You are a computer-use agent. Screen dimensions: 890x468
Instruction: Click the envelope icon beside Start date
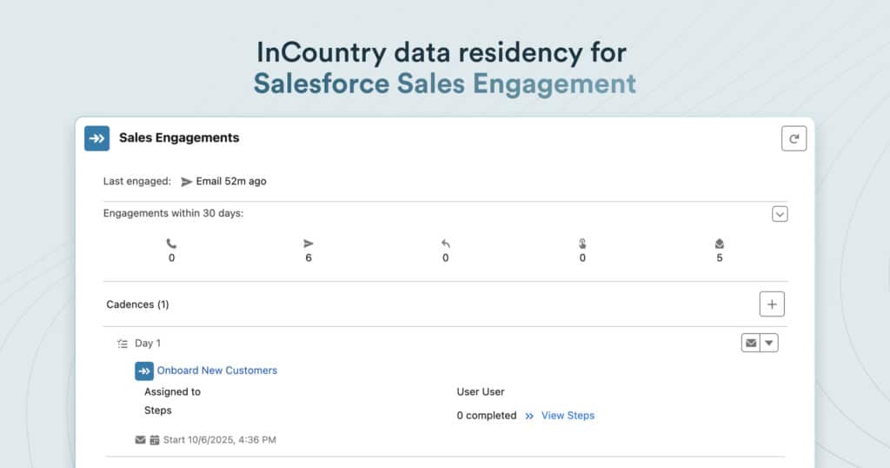pyautogui.click(x=140, y=440)
